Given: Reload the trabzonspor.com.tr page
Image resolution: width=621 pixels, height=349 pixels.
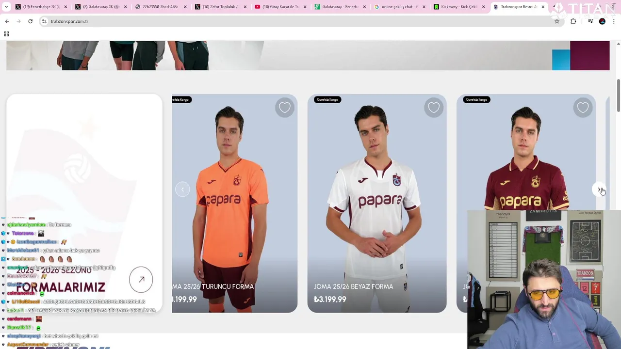Looking at the screenshot, I should tap(30, 21).
